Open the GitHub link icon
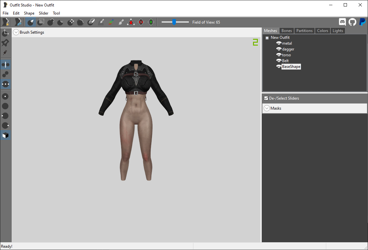 (x=352, y=22)
